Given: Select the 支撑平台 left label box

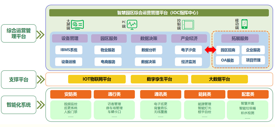Looking at the screenshot, I should pyautogui.click(x=19, y=79).
